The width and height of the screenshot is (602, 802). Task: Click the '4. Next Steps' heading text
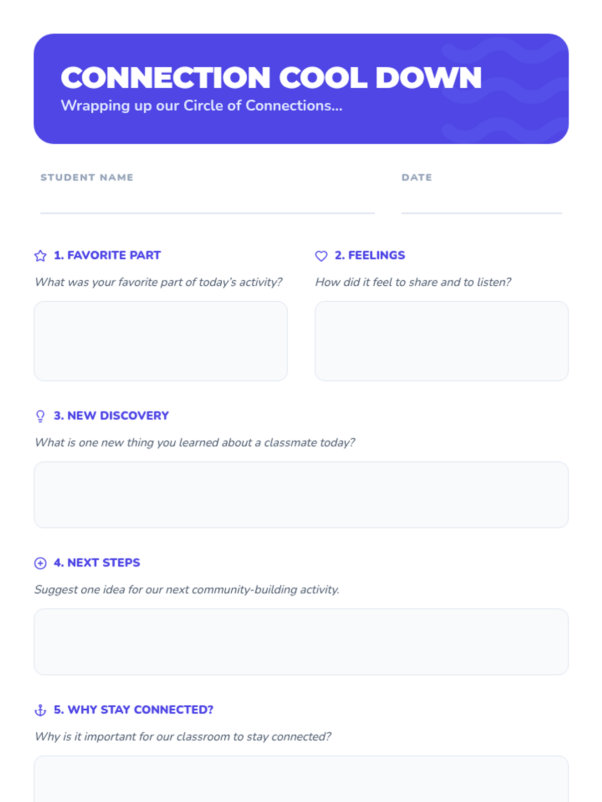[x=97, y=562]
